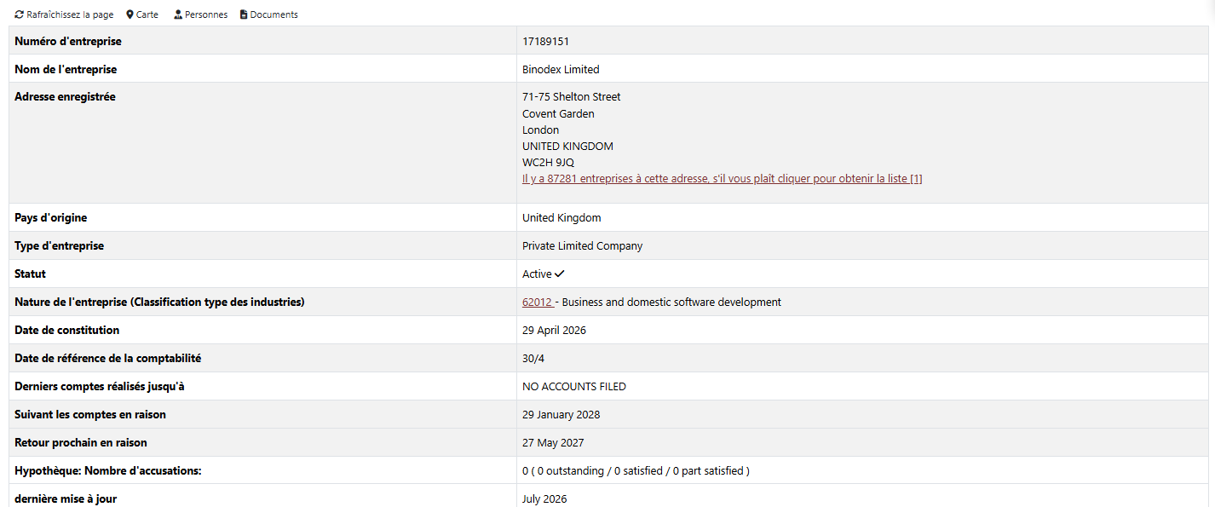Open the Personnes menu item

206,14
